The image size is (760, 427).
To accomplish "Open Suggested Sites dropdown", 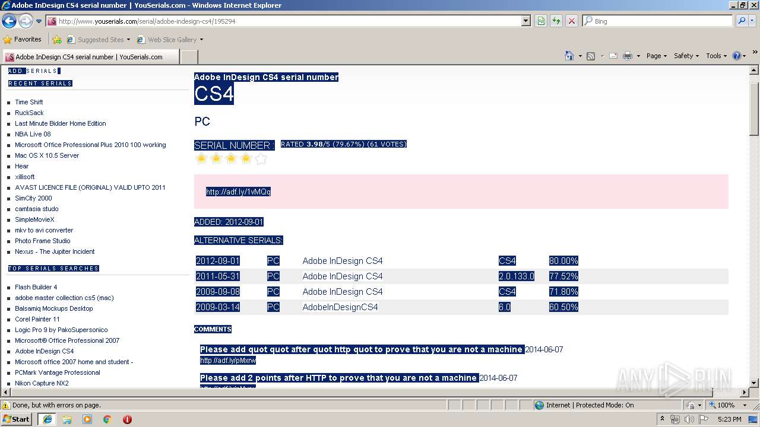I will [98, 40].
